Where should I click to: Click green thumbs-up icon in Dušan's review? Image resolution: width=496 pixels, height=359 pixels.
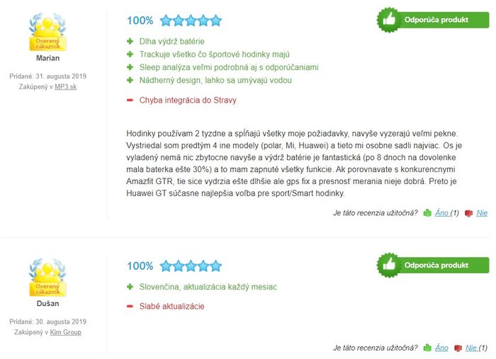(x=427, y=348)
